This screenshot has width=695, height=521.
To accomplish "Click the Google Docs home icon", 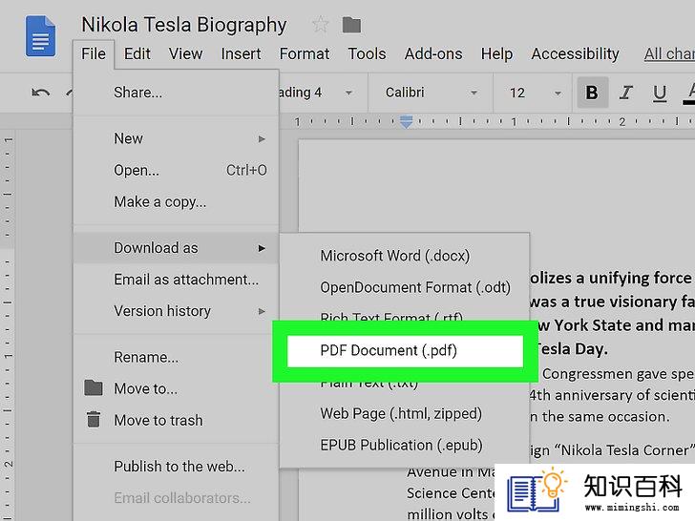I will tap(40, 36).
